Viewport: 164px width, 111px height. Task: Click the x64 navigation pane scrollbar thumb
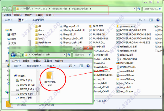(x=38, y=91)
